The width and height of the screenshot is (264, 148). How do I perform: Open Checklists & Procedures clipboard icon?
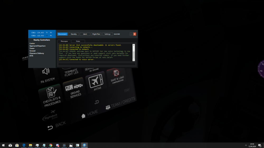[x=50, y=93]
